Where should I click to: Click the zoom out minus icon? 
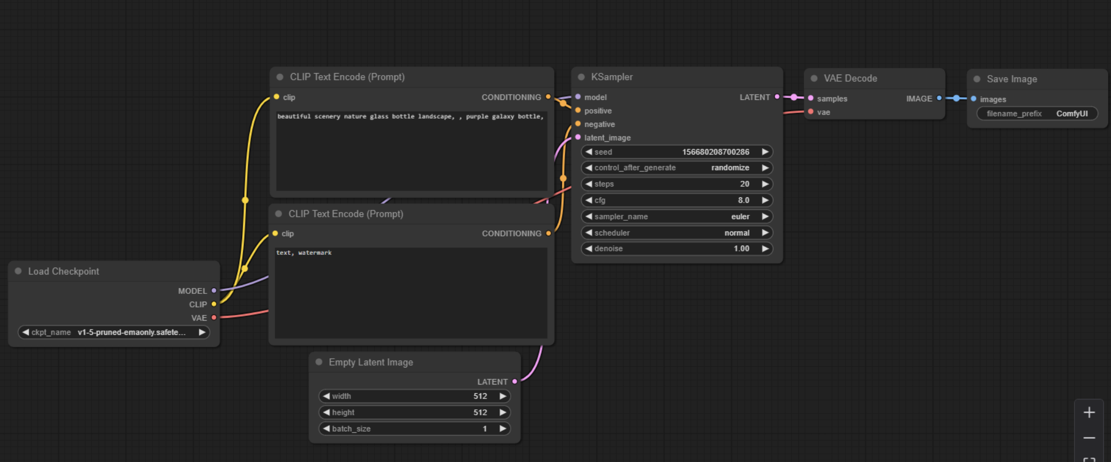click(1089, 438)
